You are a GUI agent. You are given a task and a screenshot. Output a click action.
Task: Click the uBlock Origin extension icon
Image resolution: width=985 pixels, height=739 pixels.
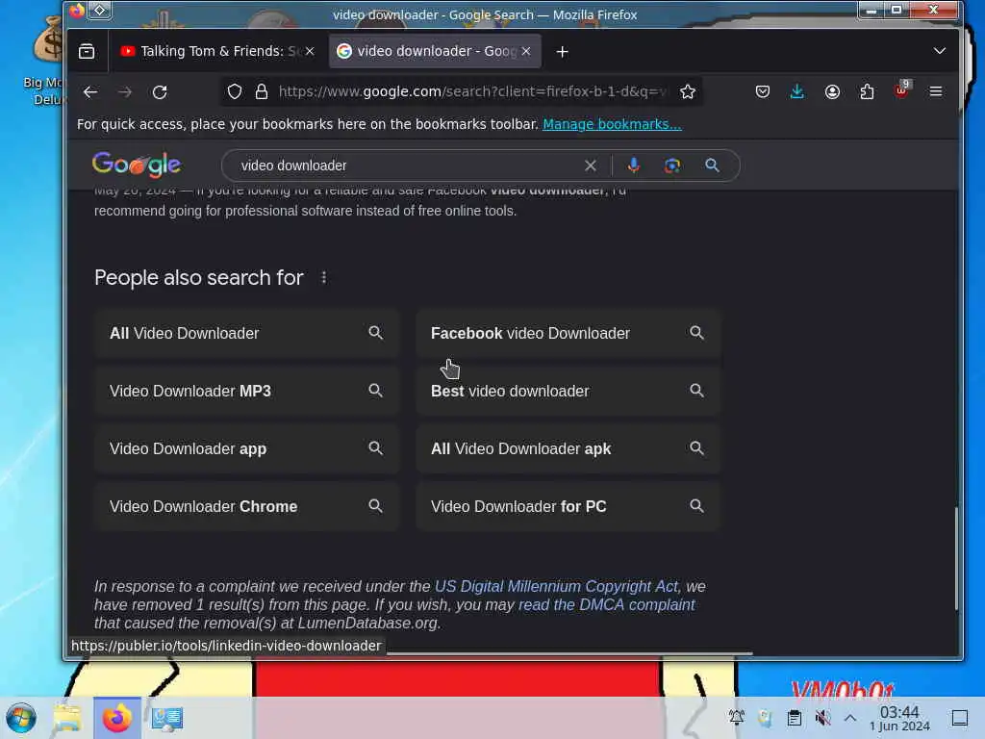click(902, 90)
